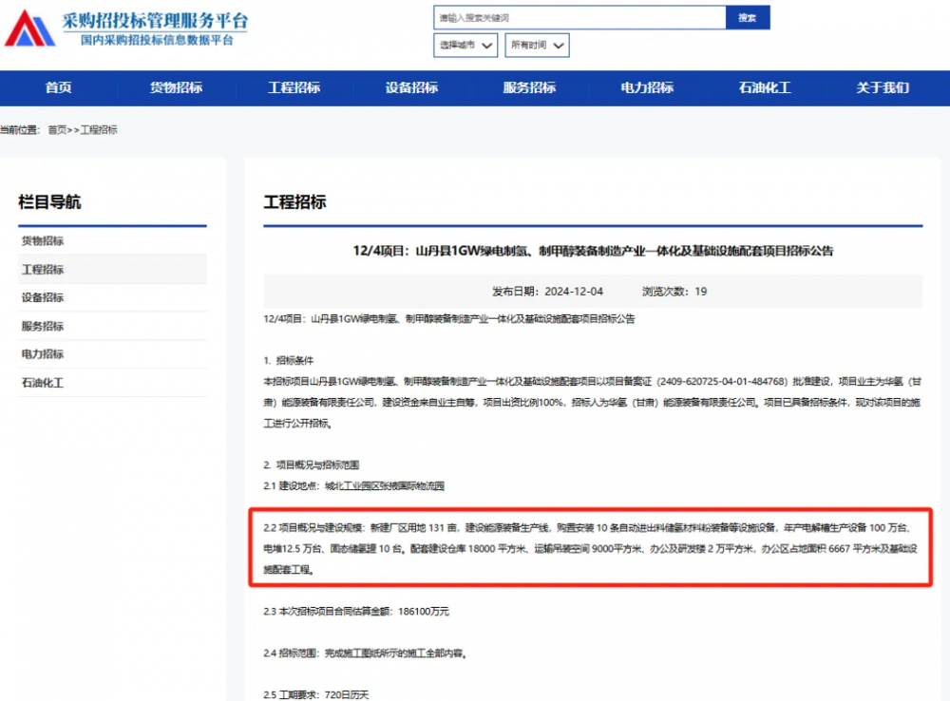Click the red and blue platform logo
Screen dimensions: 950x701
pos(29,28)
